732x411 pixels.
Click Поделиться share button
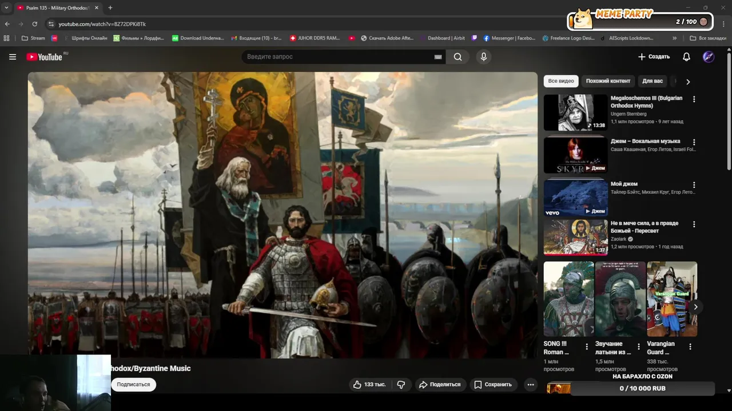(440, 385)
